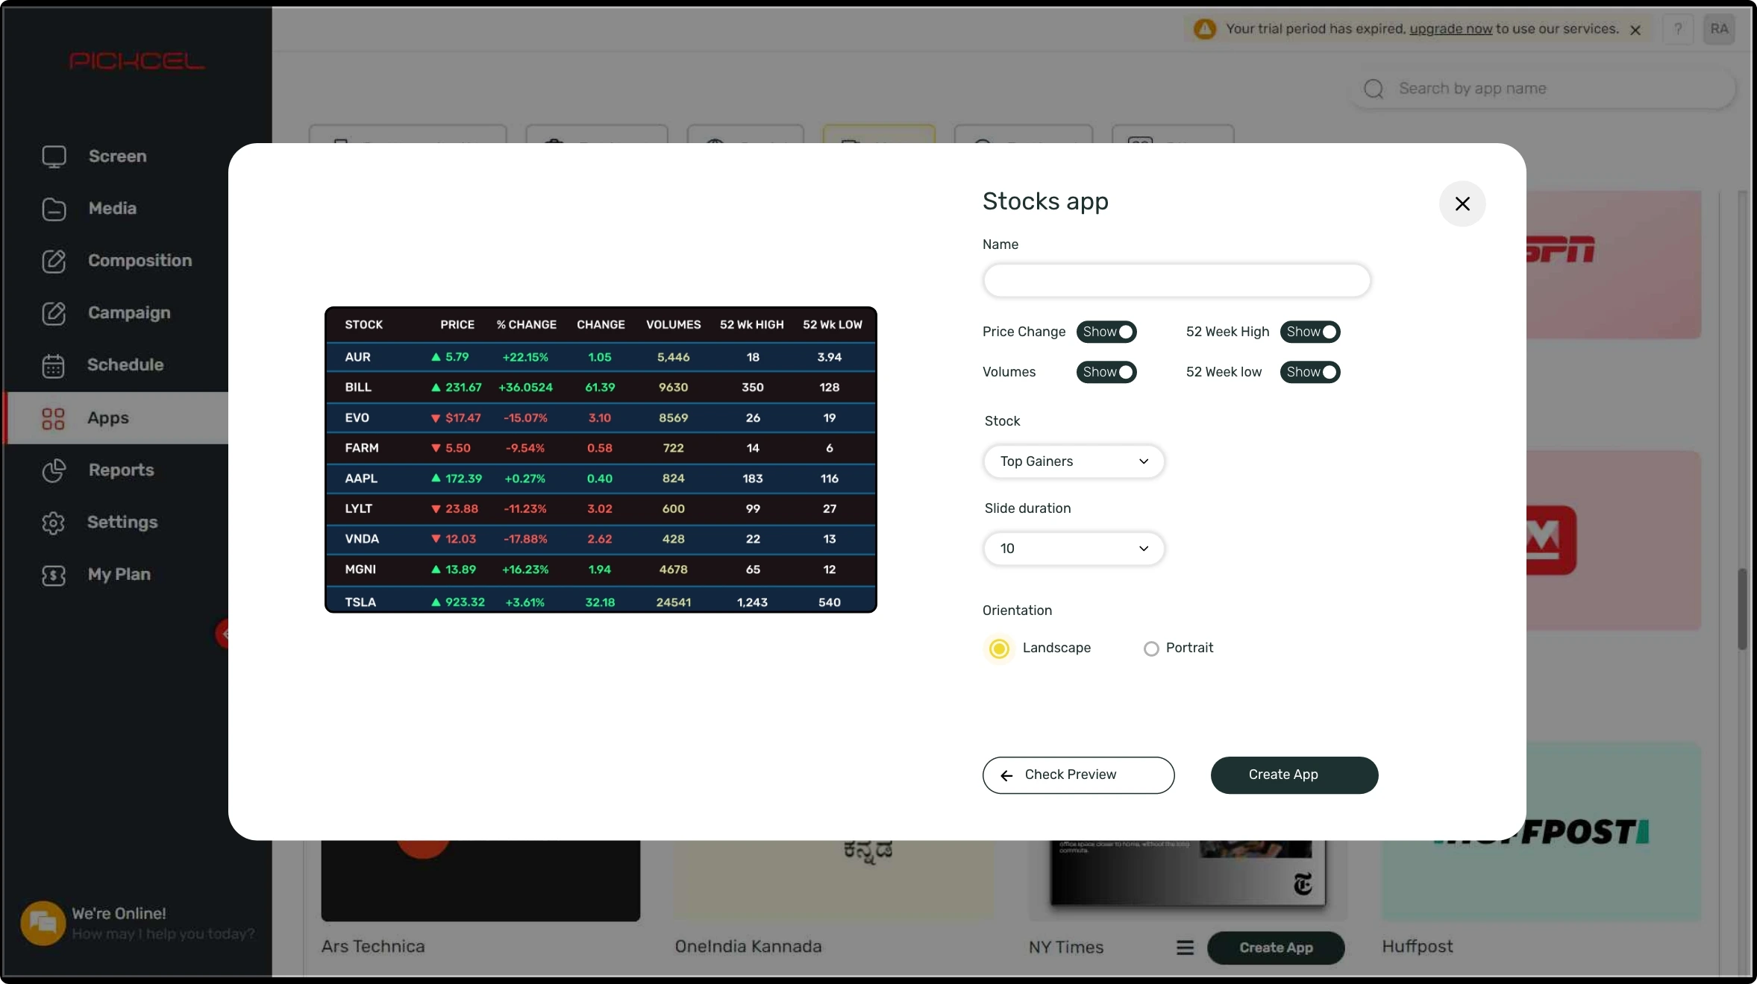Click the upgrade now link in banner
Viewport: 1757px width, 984px height.
1450,27
